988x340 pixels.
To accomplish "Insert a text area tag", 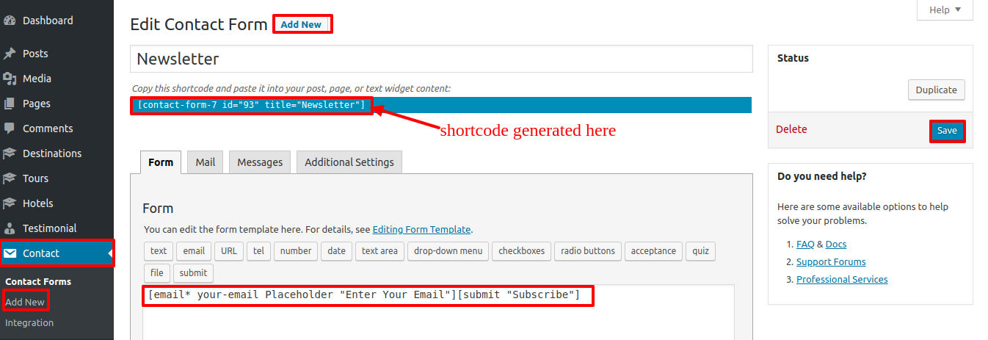I will [x=379, y=251].
